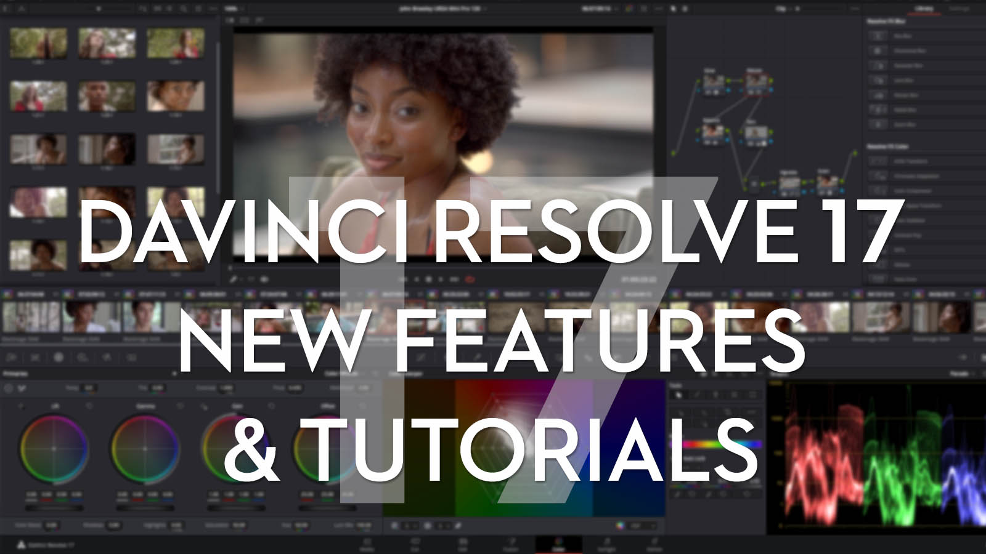This screenshot has height=554, width=986.
Task: Switch to the Settings tab
Action: point(959,9)
